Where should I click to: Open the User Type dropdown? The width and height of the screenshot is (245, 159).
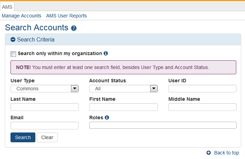[x=44, y=89]
